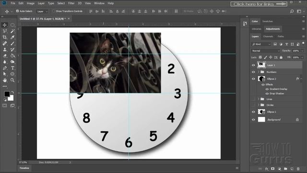Select the Eyedropper tool
The height and width of the screenshot is (173, 307).
[x=12, y=37]
